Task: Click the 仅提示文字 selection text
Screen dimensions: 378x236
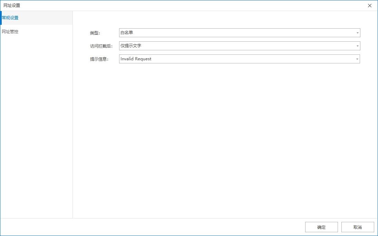Action: 131,46
